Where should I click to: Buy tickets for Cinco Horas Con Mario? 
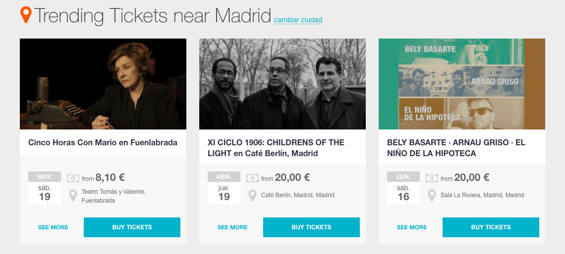[132, 227]
